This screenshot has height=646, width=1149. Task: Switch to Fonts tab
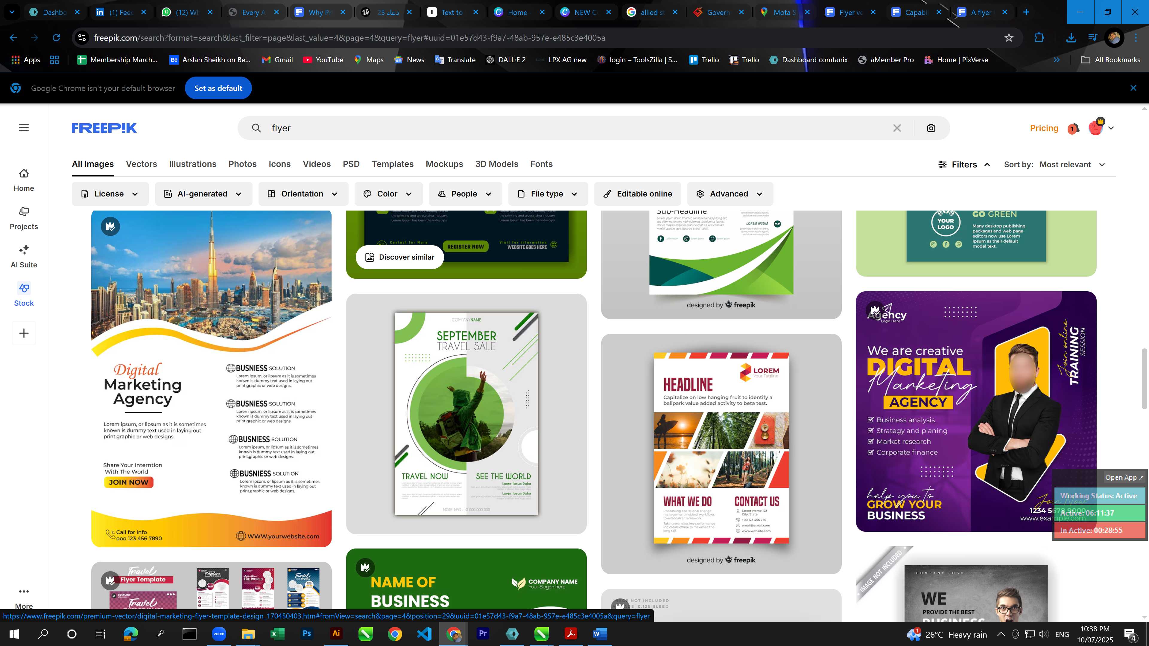[542, 164]
